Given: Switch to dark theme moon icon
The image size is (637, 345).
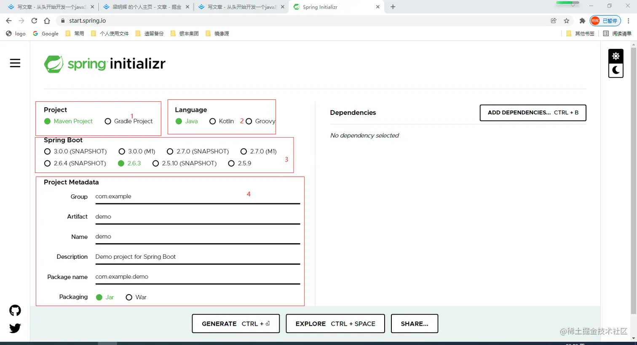Looking at the screenshot, I should (616, 70).
